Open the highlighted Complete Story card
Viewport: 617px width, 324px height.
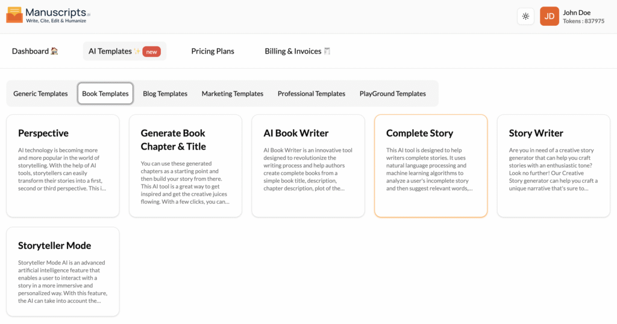tap(431, 166)
